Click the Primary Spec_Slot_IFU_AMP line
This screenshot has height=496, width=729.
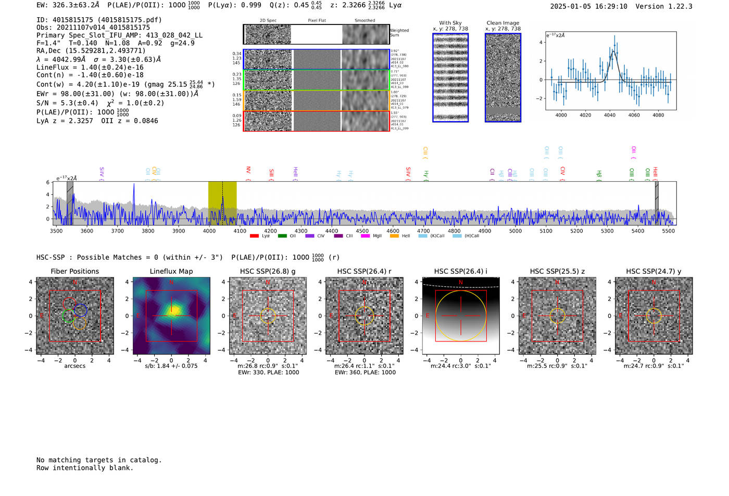pos(120,35)
